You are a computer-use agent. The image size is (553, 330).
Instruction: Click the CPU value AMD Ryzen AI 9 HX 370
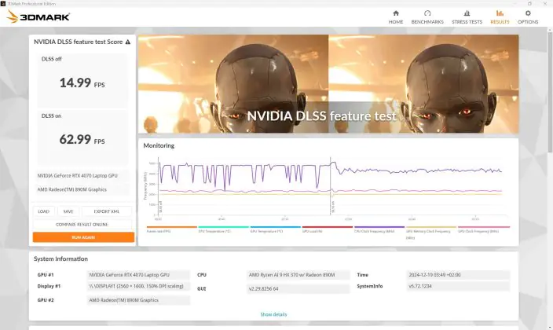pyautogui.click(x=298, y=275)
